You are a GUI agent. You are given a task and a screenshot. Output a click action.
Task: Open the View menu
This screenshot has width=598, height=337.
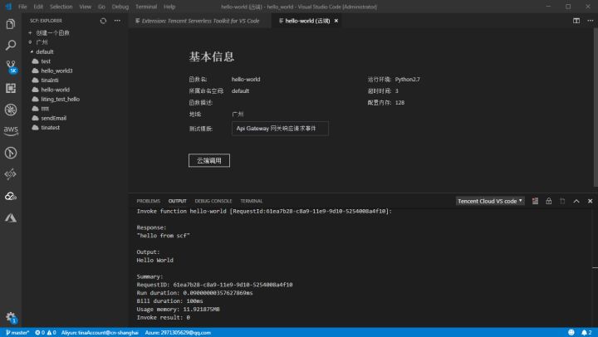tap(85, 7)
